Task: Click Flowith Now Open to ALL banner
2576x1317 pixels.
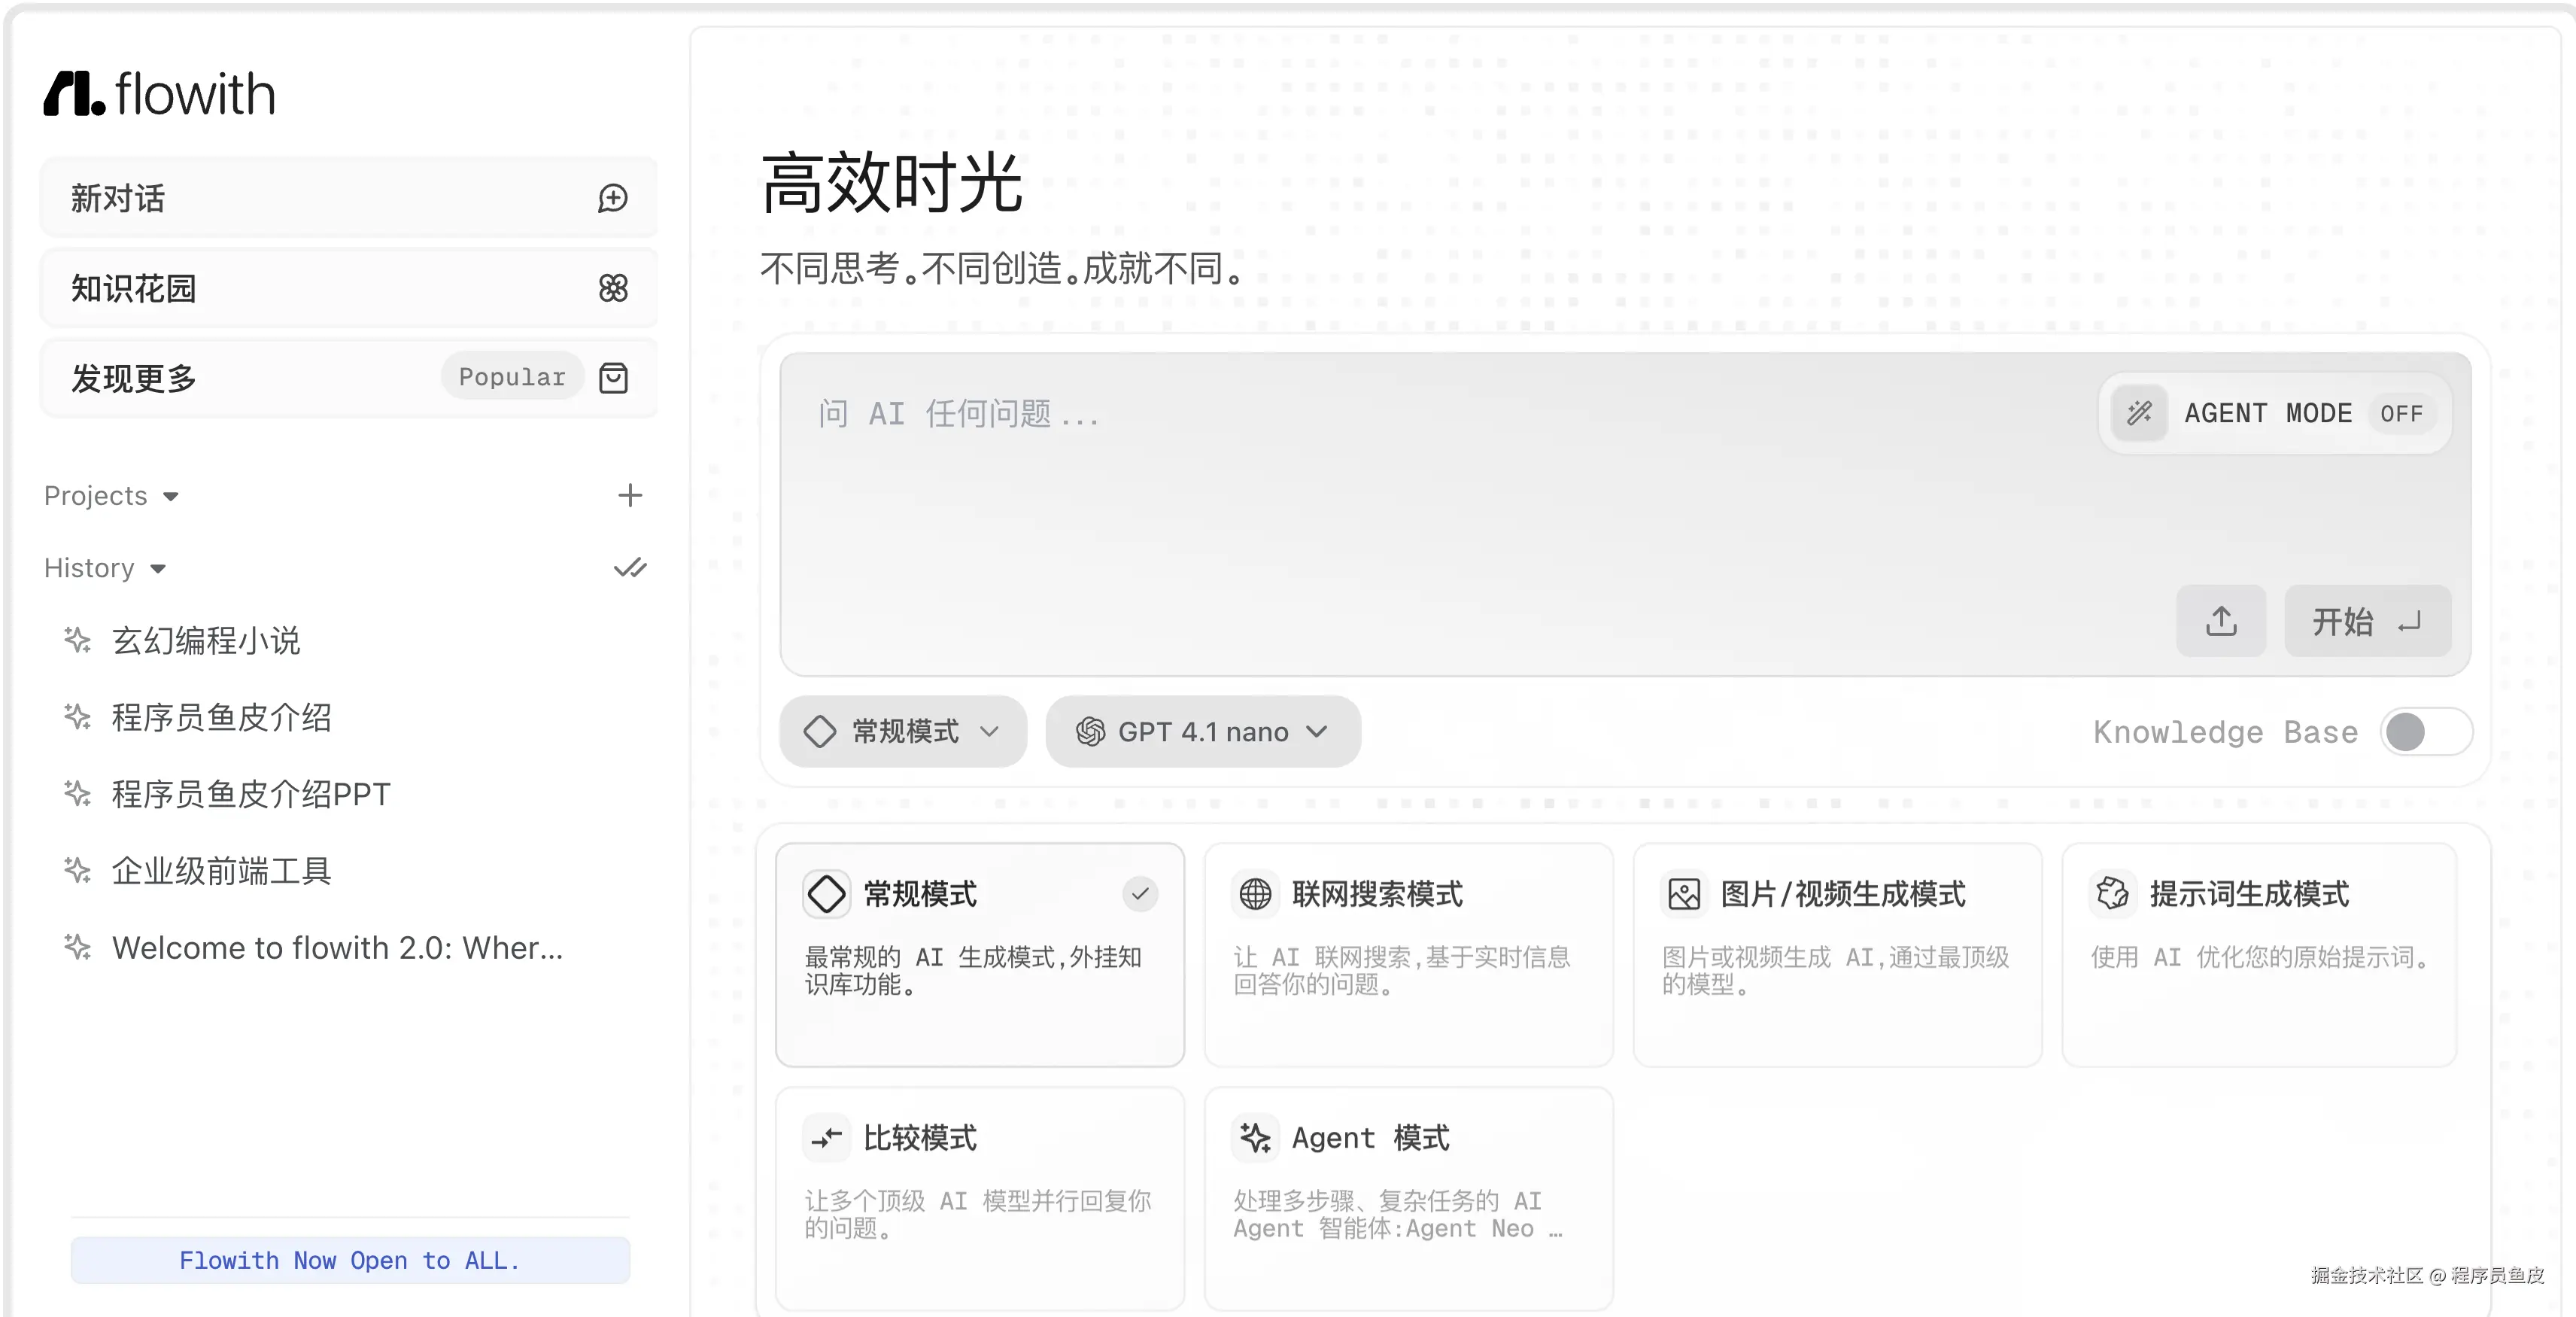Action: (350, 1260)
